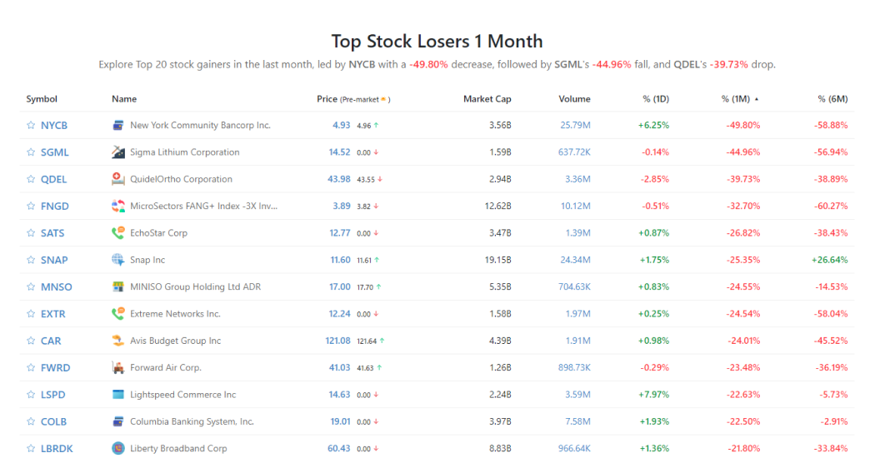Click SGML volume 637.72K
The image size is (875, 458).
(x=574, y=152)
